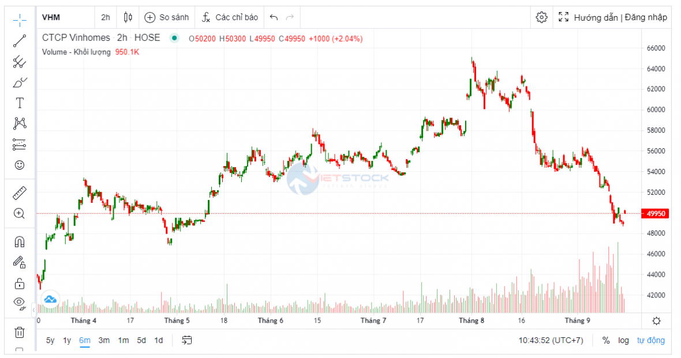Toggle hide all drawings eye icon

20,303
